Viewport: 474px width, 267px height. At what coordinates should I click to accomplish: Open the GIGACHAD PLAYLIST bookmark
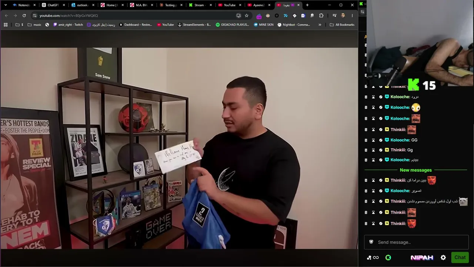[233, 25]
